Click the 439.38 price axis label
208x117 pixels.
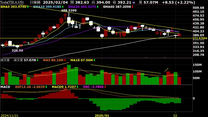198,23
